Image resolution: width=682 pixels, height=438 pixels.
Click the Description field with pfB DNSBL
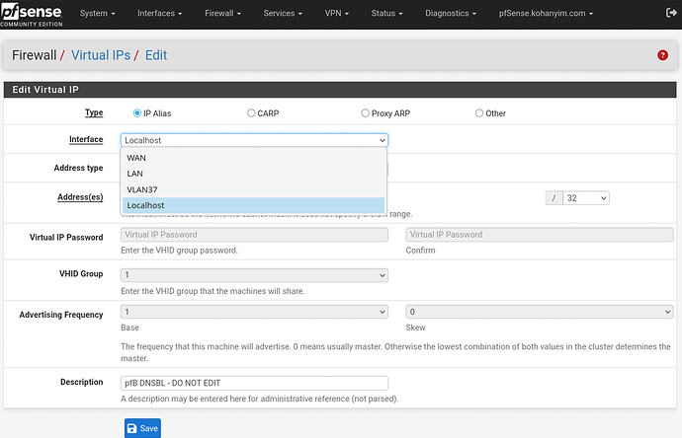(254, 383)
